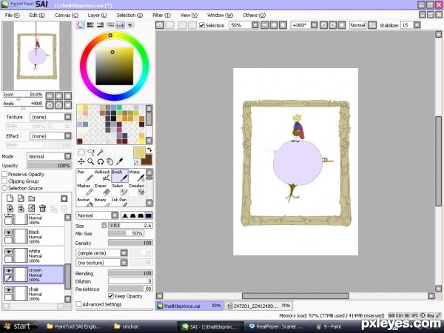
Task: Click the navigator preview thumbnail
Action: click(37, 55)
